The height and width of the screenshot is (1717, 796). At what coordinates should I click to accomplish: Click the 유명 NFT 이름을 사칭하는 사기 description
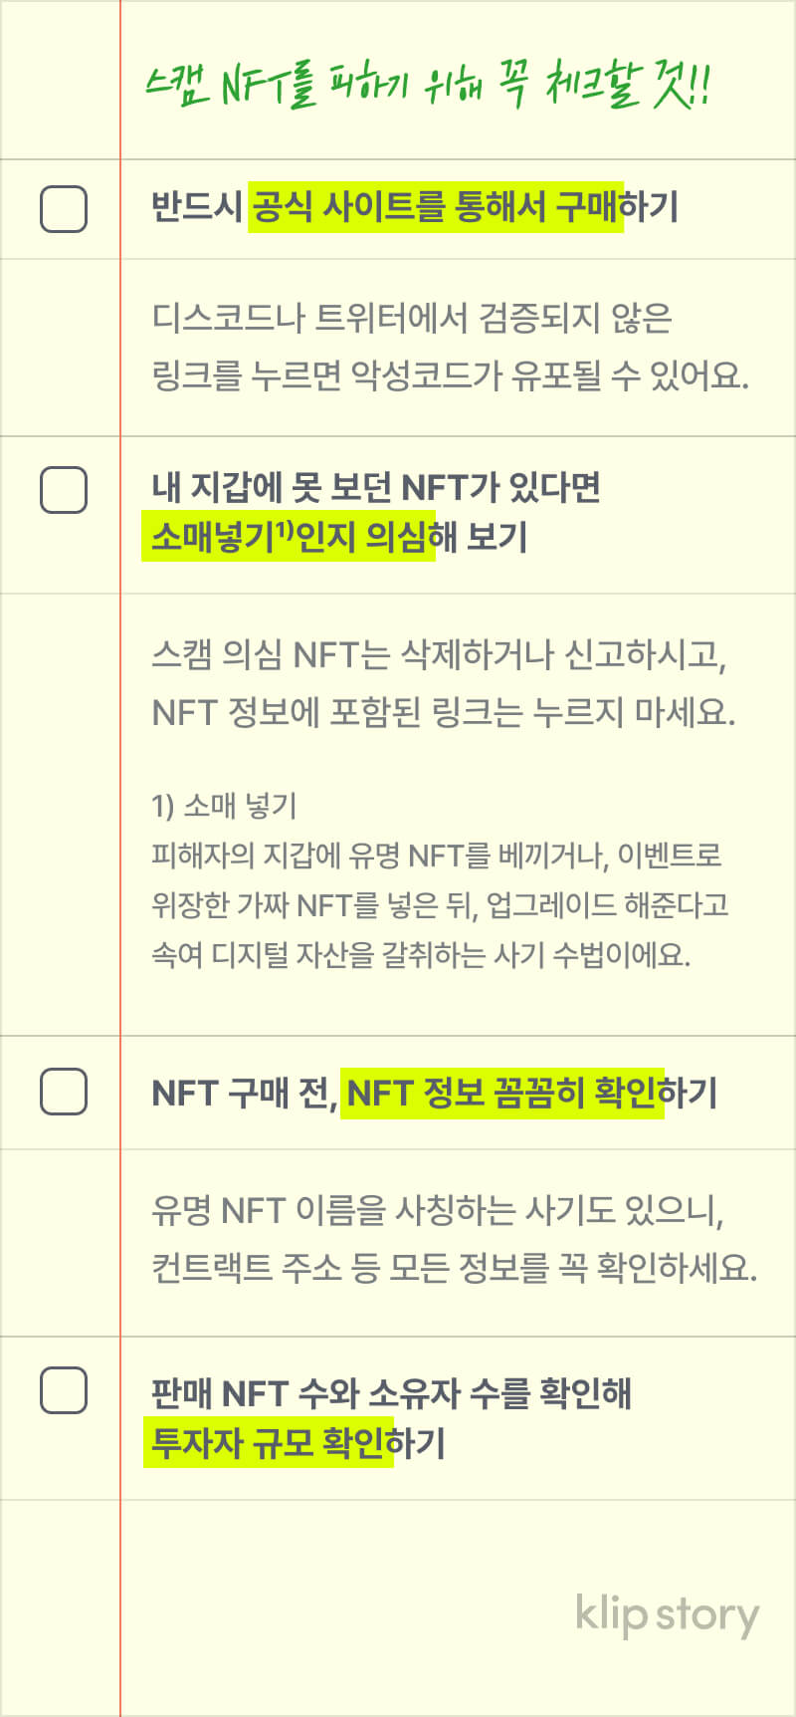(x=438, y=1210)
